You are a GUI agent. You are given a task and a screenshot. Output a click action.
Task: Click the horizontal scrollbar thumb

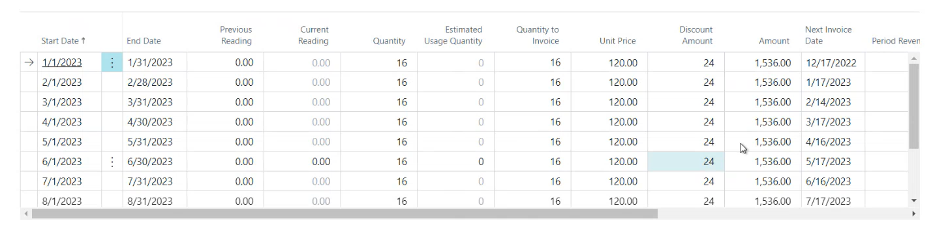(344, 213)
